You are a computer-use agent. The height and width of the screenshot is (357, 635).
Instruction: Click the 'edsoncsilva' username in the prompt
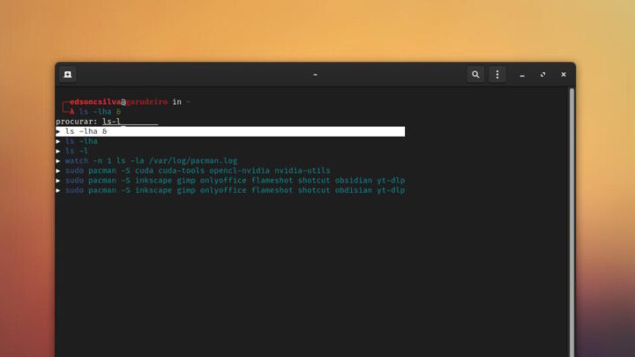coord(95,102)
